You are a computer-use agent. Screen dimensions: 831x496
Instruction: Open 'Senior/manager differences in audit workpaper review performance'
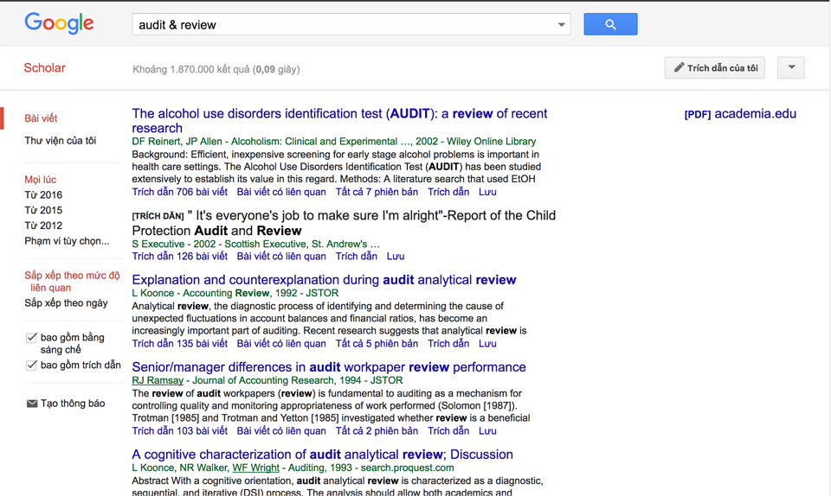click(x=329, y=367)
